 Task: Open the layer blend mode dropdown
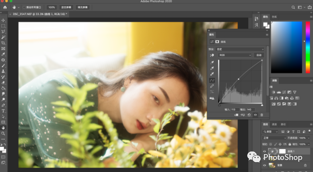point(274,138)
